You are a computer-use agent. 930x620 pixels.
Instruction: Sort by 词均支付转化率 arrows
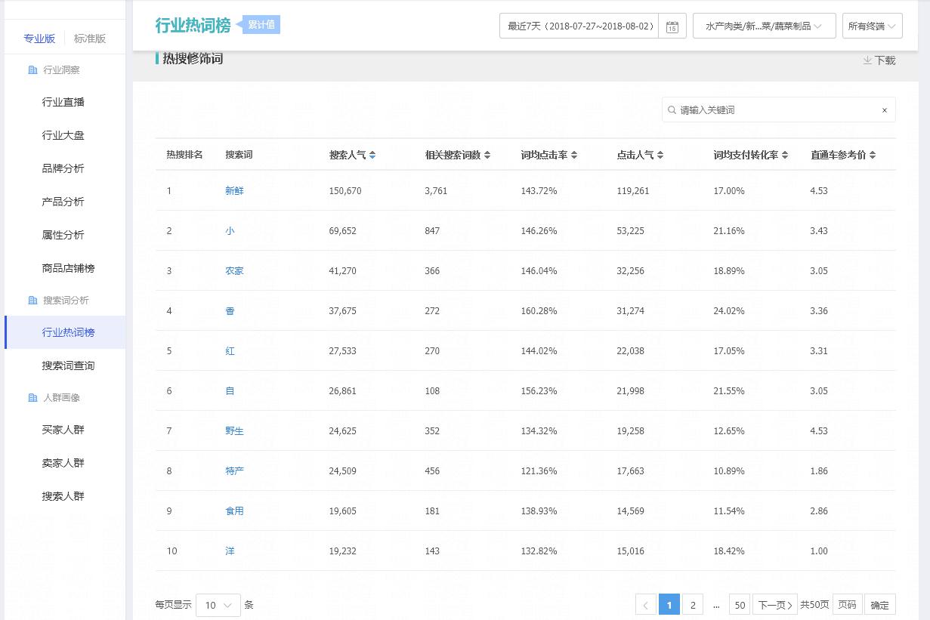[785, 155]
